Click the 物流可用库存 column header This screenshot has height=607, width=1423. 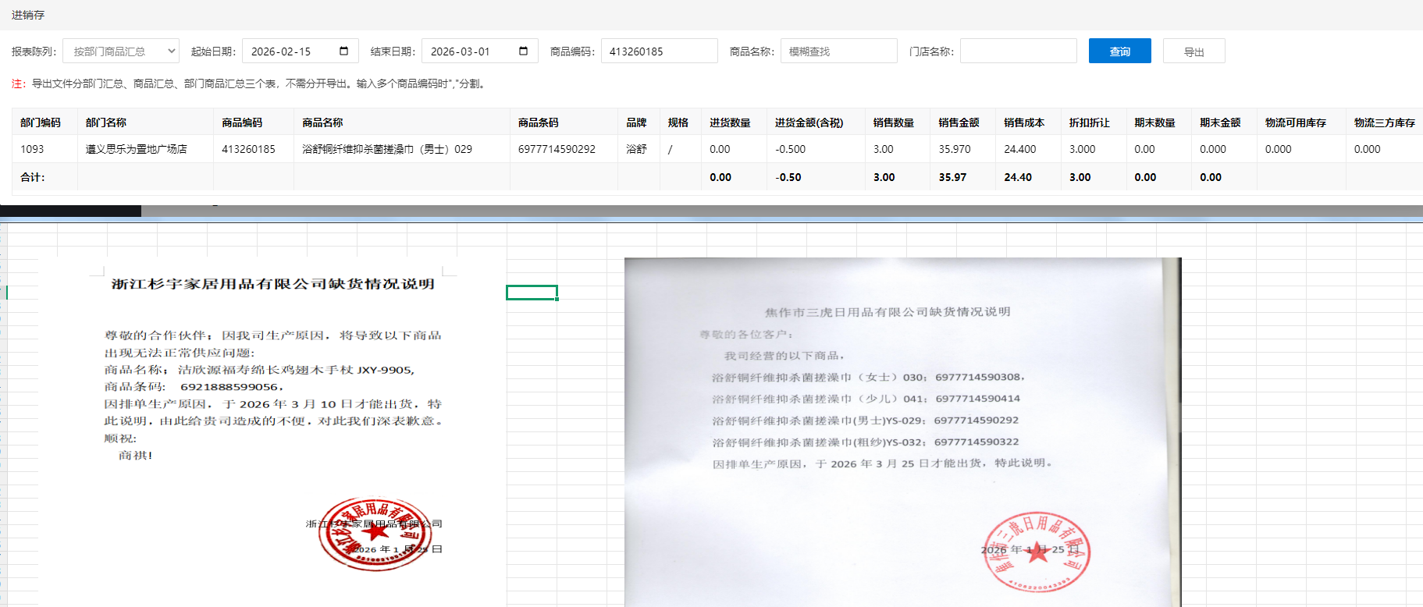coord(1296,122)
